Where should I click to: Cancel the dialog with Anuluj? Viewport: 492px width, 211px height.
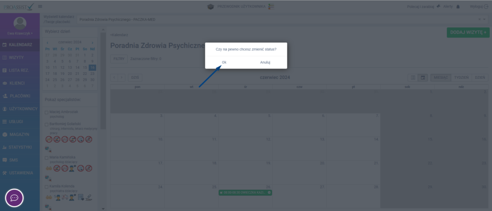point(265,62)
